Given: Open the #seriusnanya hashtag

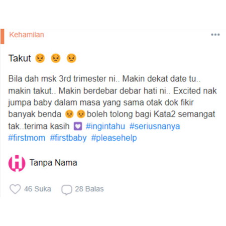Looking at the screenshot, I should pos(155,126).
